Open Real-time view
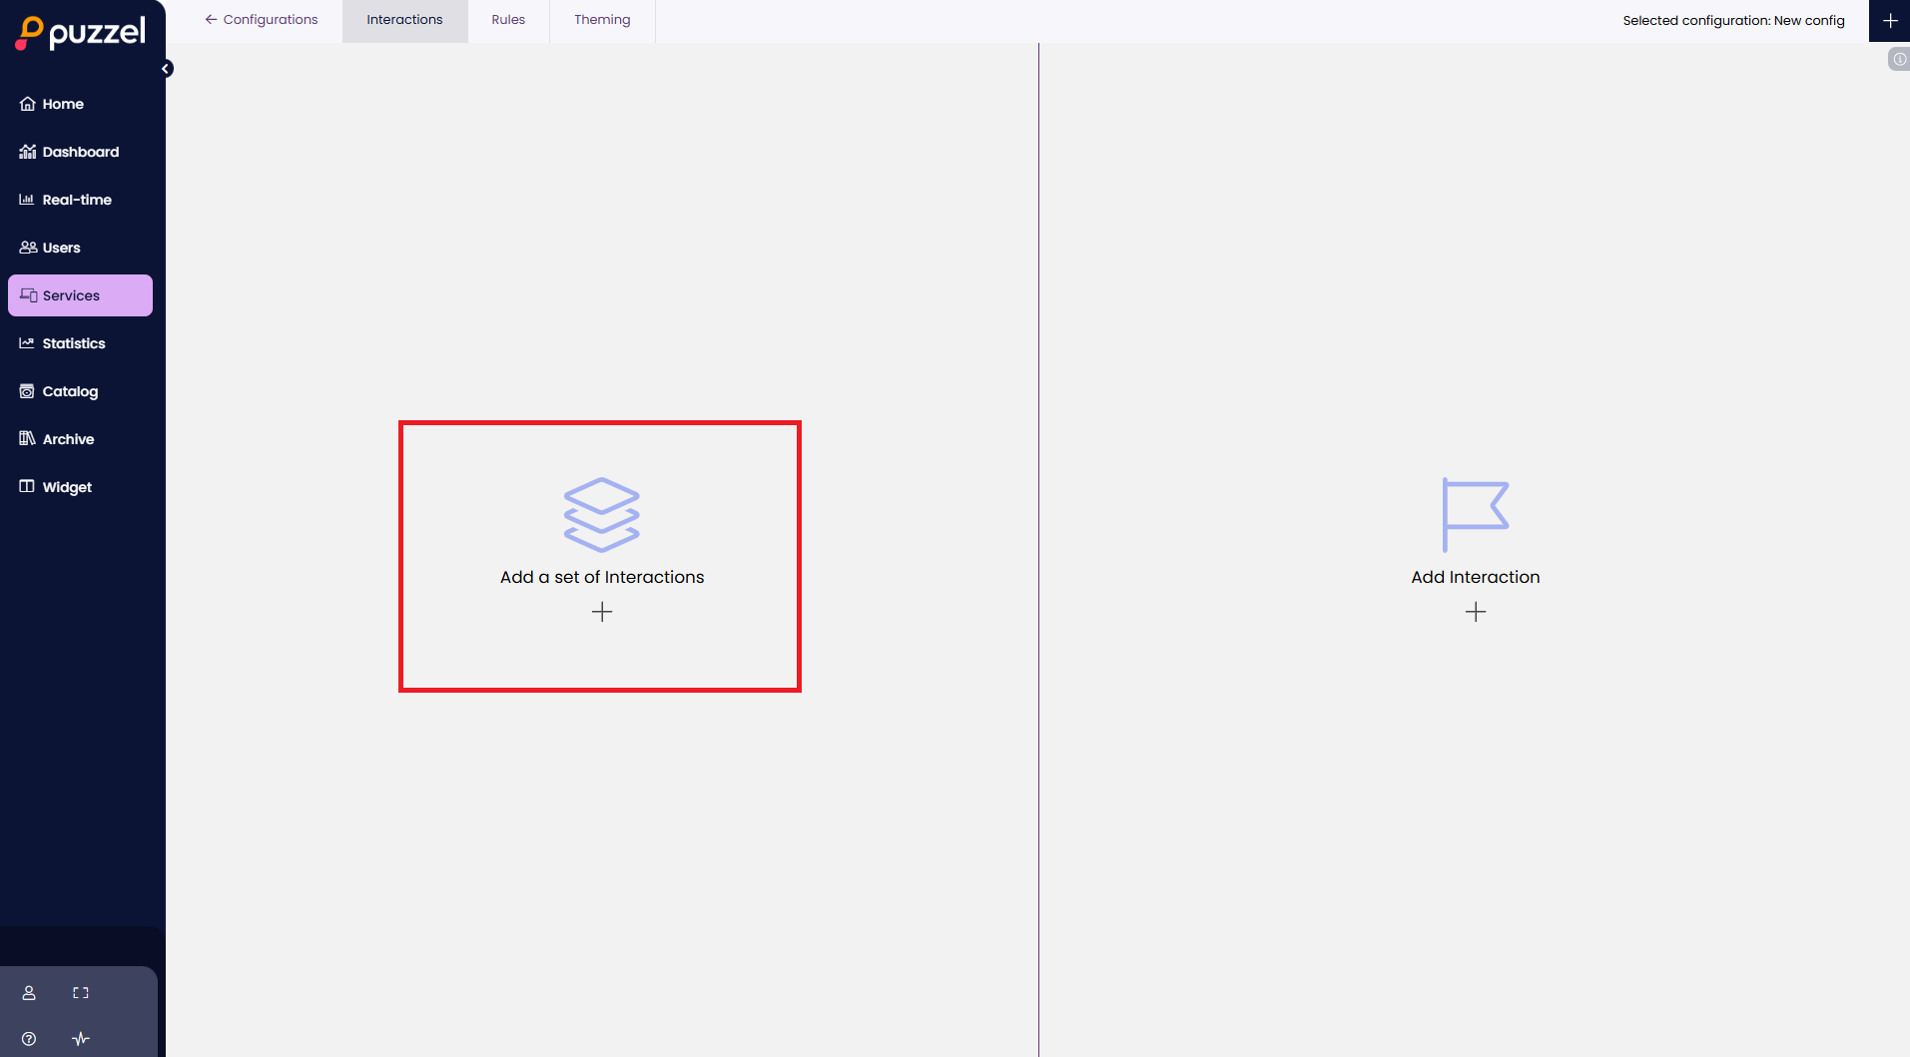The width and height of the screenshot is (1910, 1057). (x=76, y=200)
